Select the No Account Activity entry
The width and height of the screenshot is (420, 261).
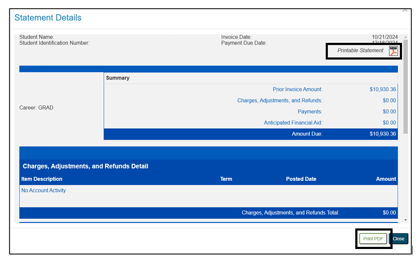point(43,190)
